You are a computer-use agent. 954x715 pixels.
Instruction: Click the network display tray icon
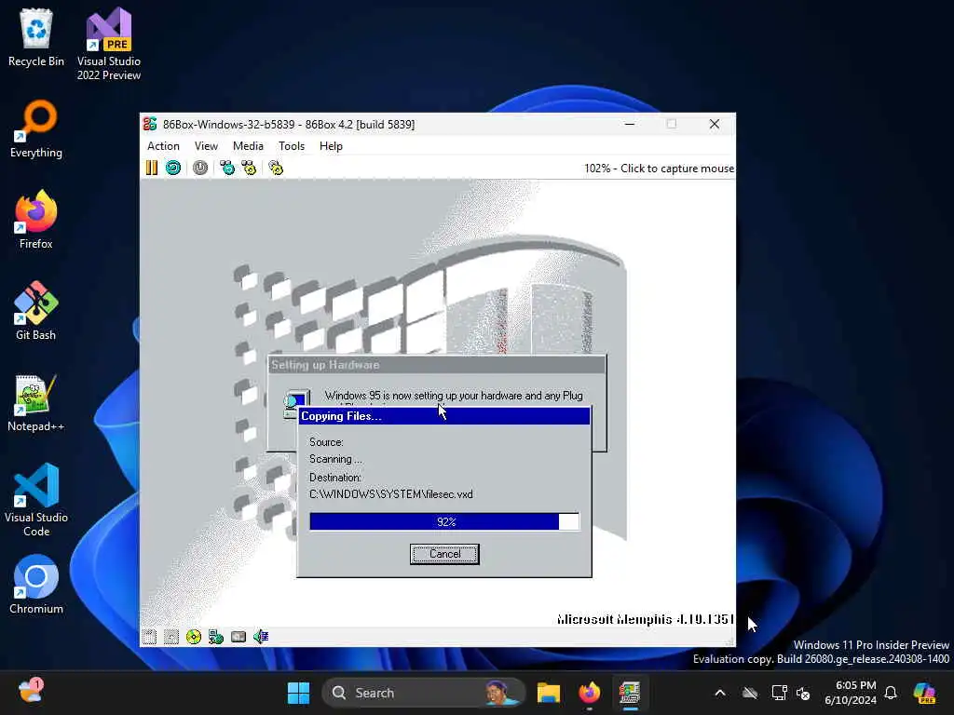pyautogui.click(x=779, y=693)
